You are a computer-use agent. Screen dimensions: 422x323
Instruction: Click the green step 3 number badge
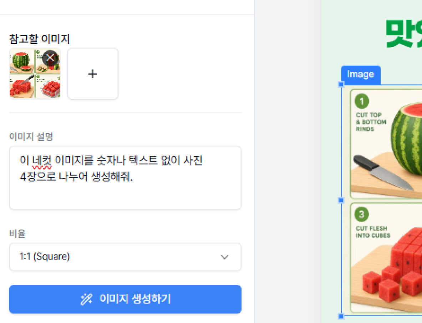tap(361, 214)
